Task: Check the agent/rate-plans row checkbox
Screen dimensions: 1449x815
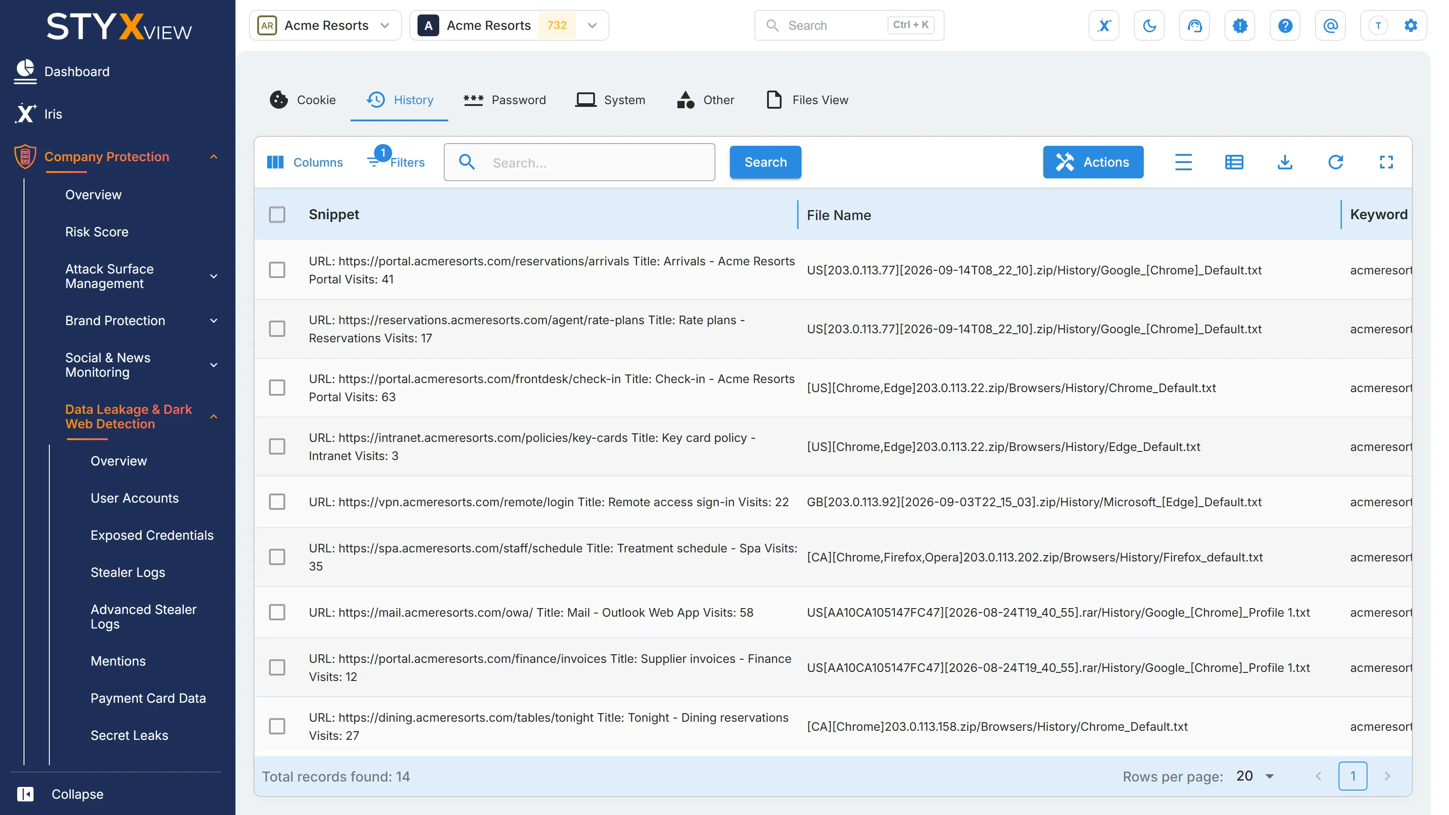Action: (277, 328)
